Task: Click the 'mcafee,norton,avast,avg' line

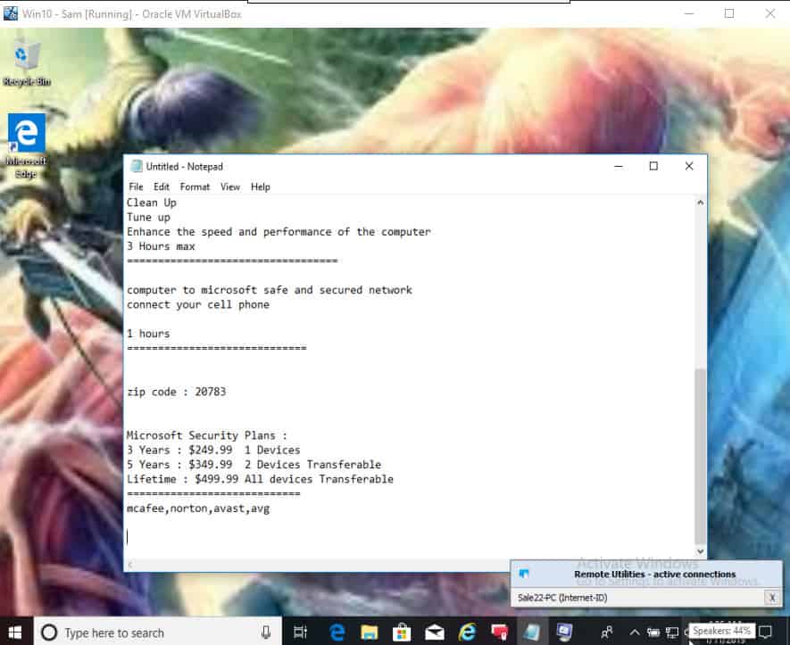Action: tap(198, 509)
